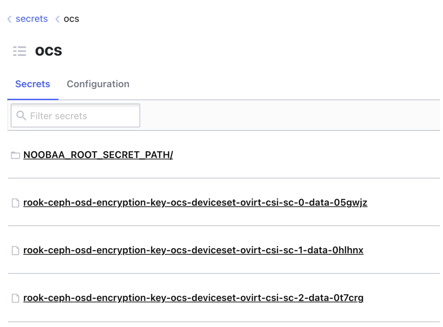Click the empty row area beside sc-1-data-0hlhnx

(402, 250)
